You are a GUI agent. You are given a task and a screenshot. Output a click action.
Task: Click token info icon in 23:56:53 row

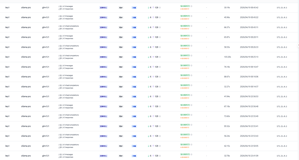click(x=160, y=96)
